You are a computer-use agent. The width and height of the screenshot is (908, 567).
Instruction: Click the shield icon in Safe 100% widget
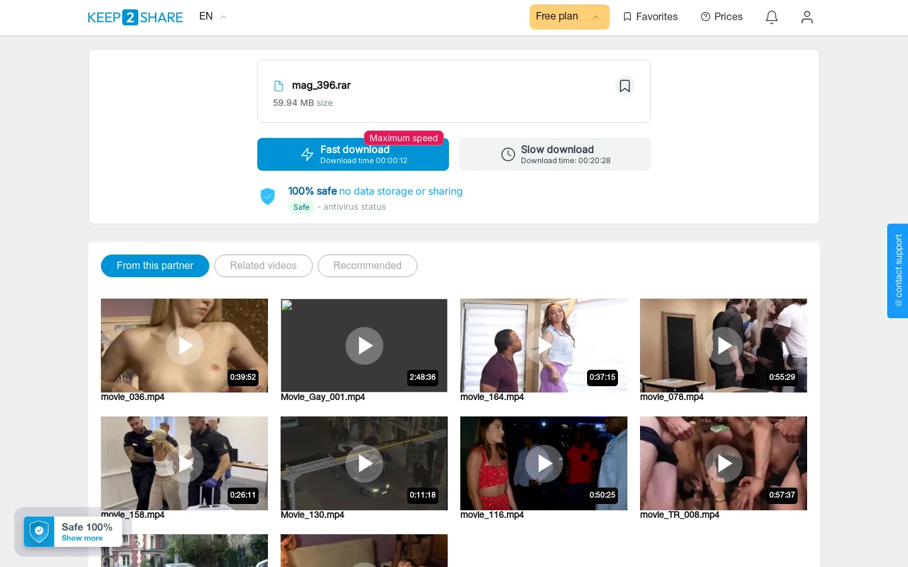pyautogui.click(x=39, y=532)
